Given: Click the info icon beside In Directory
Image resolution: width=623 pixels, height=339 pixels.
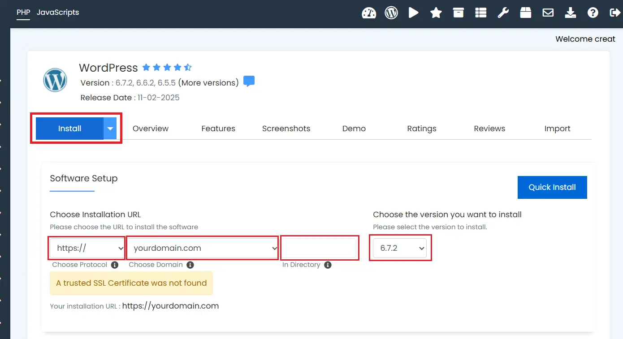Looking at the screenshot, I should (x=328, y=265).
